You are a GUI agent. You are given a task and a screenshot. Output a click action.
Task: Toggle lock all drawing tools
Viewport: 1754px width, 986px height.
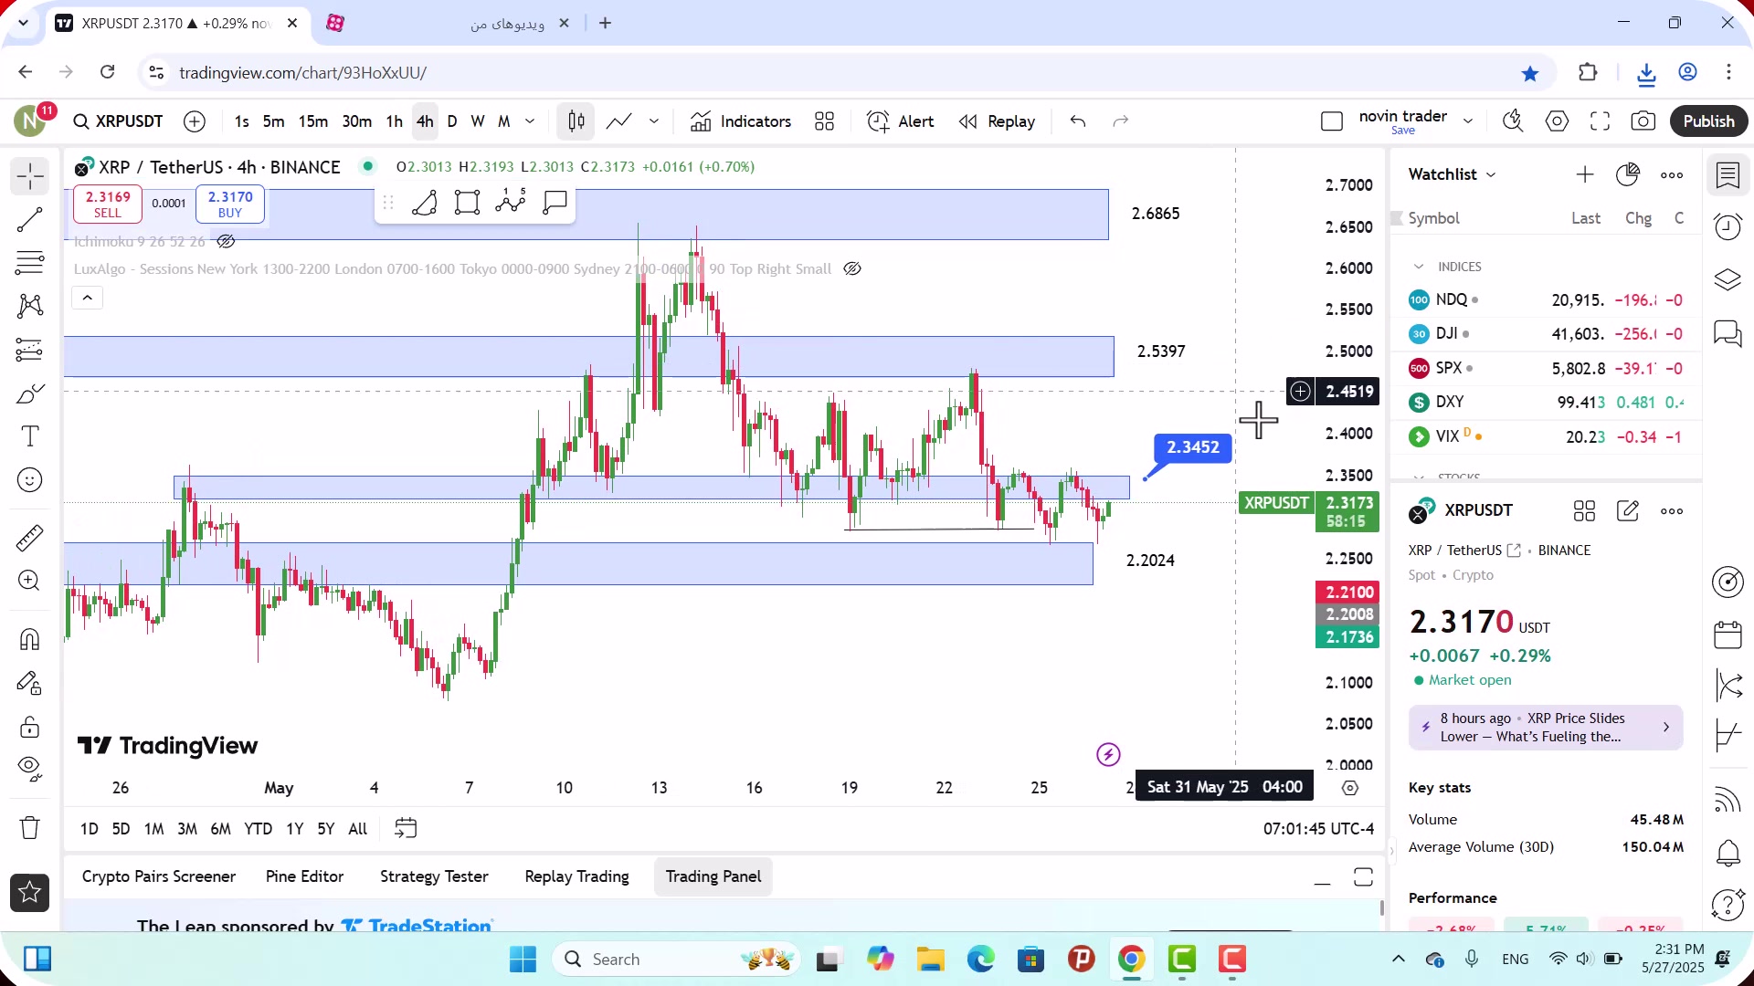click(29, 727)
